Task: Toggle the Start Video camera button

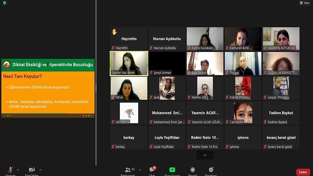Action: 32,170
